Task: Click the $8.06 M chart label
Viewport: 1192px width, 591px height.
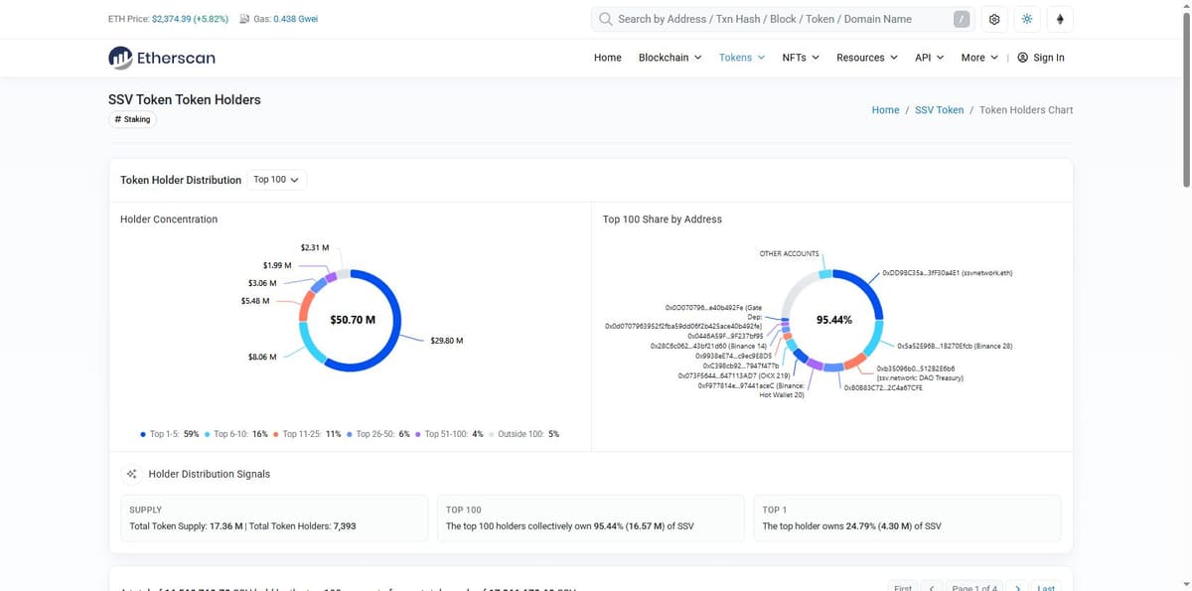Action: [262, 356]
